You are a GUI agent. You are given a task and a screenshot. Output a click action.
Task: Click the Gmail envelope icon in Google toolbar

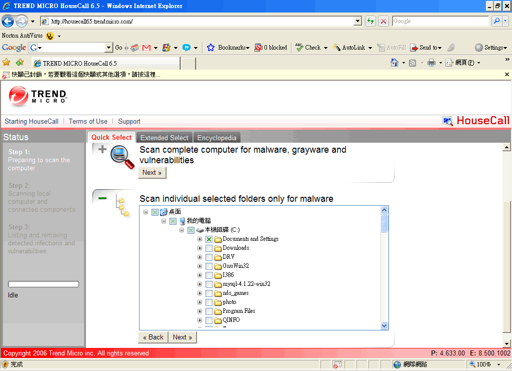146,48
